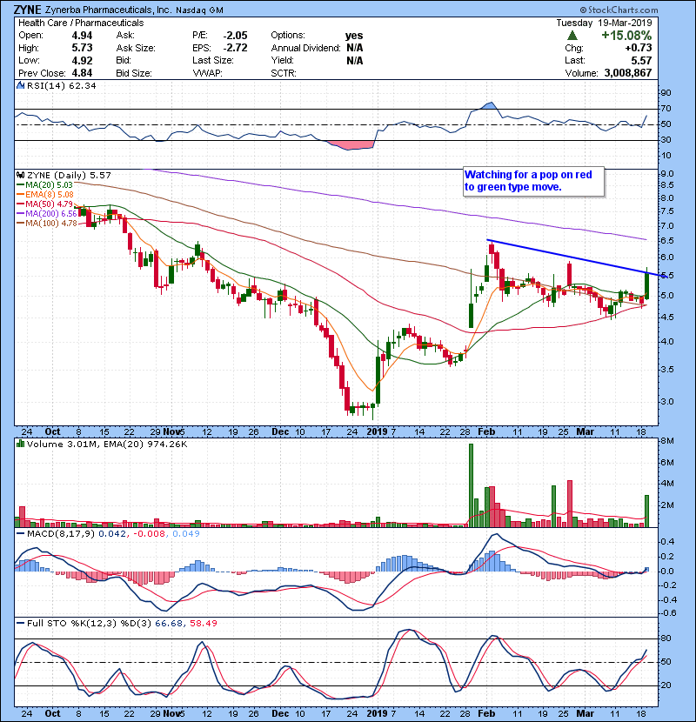Click the MA(100) 4.78 legend entry
The image size is (696, 722).
[x=46, y=224]
